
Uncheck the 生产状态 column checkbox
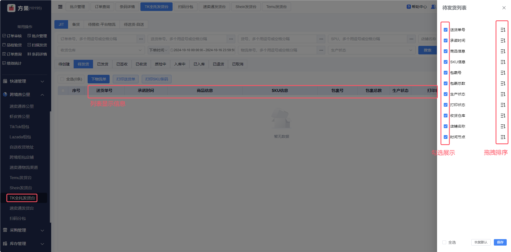click(x=446, y=94)
